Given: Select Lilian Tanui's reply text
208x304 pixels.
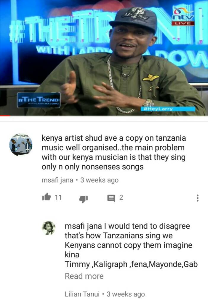Looking at the screenshot, I should [131, 245].
